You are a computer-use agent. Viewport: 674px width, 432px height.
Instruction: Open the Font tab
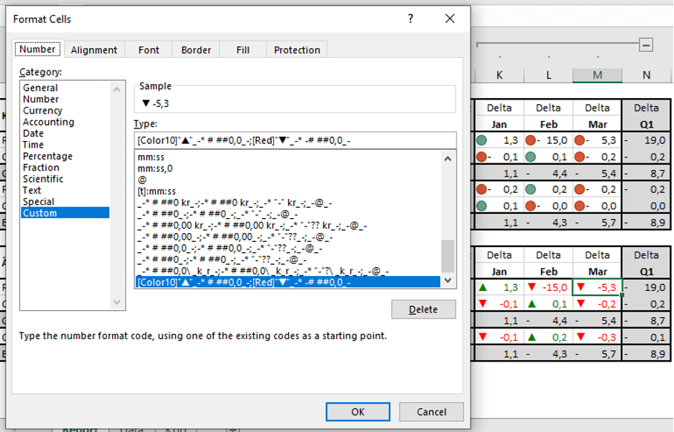tap(148, 50)
